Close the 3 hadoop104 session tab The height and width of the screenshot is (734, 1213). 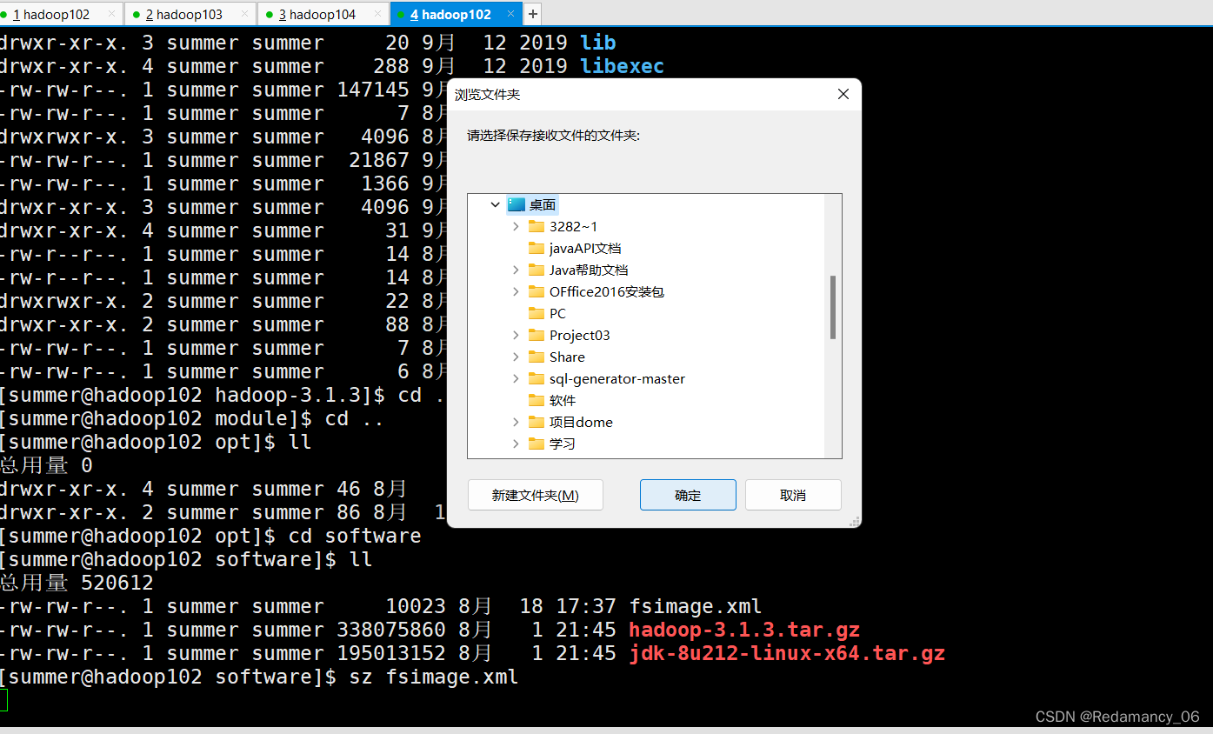point(377,14)
